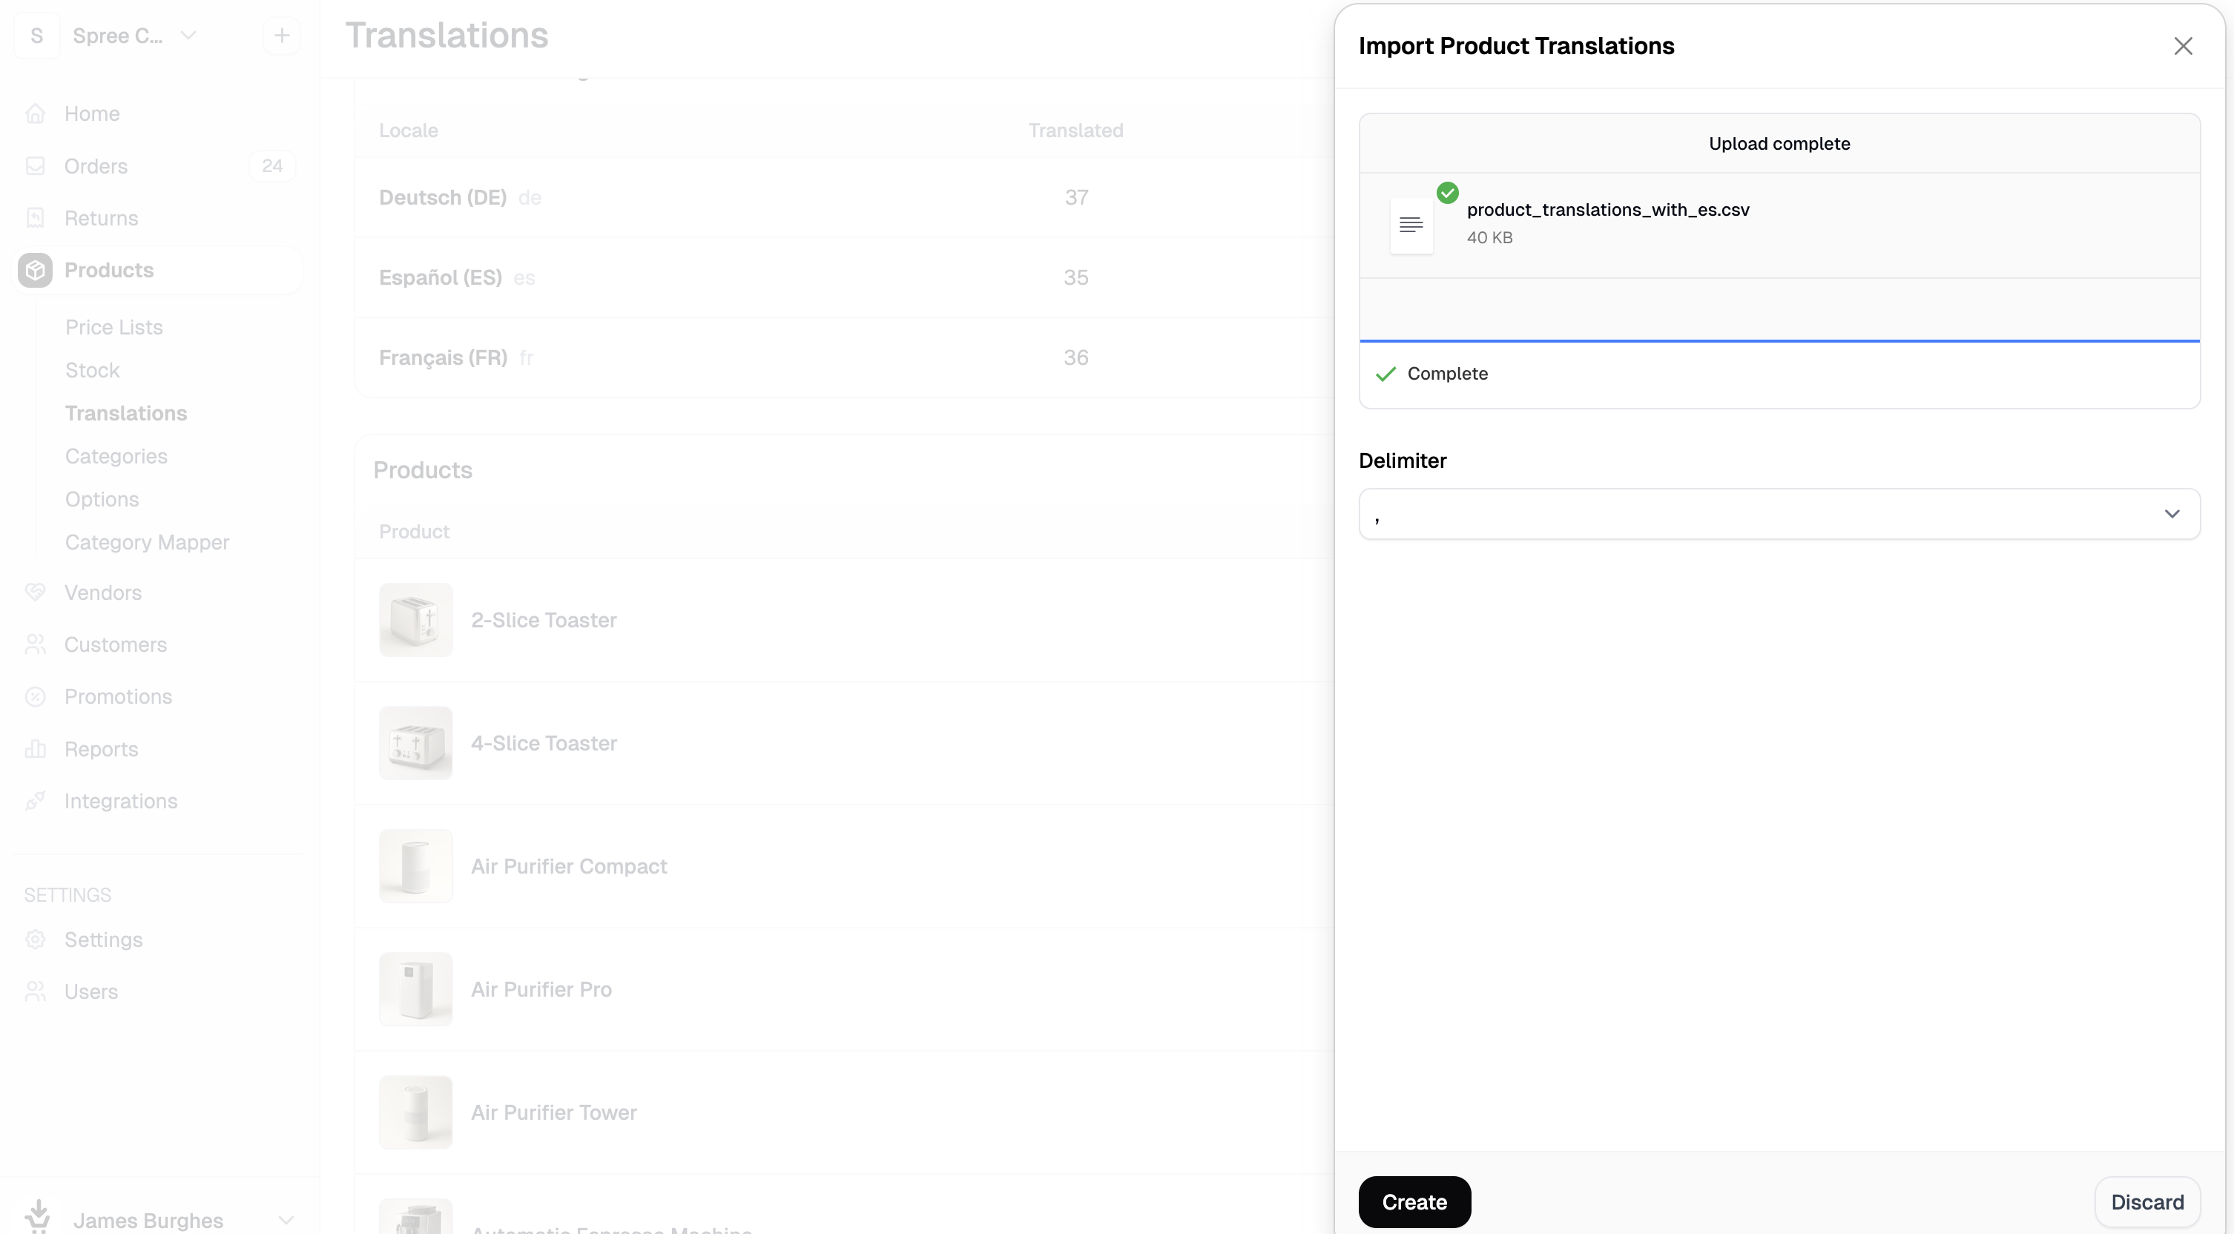Expand James Burghes account menu

pos(286,1220)
